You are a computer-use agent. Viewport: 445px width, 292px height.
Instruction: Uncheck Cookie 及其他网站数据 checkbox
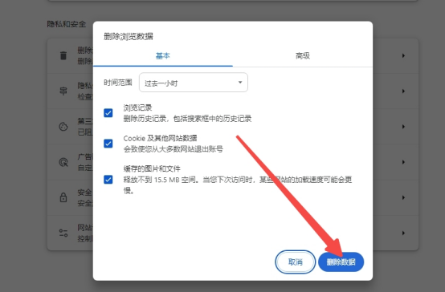tap(108, 144)
